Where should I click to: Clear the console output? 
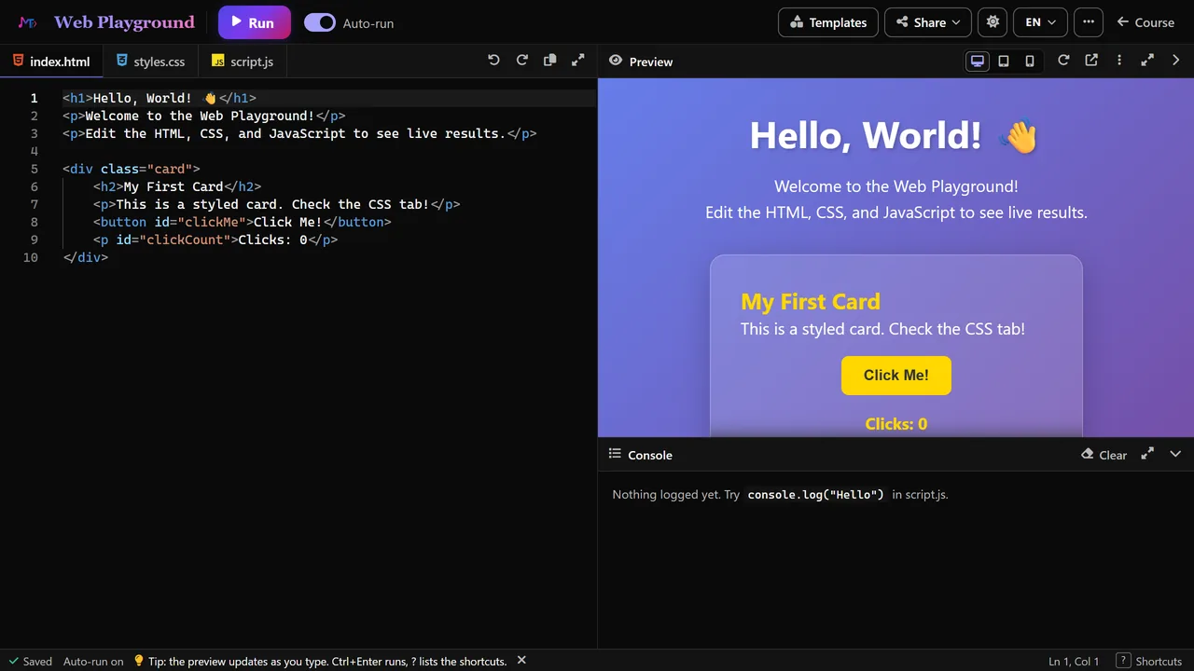[x=1104, y=455]
